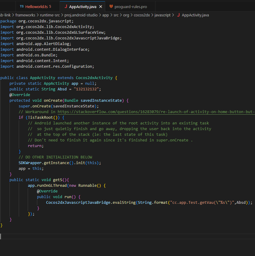
Task: Click the Java icon in the breadcrumb
Action: point(178,15)
